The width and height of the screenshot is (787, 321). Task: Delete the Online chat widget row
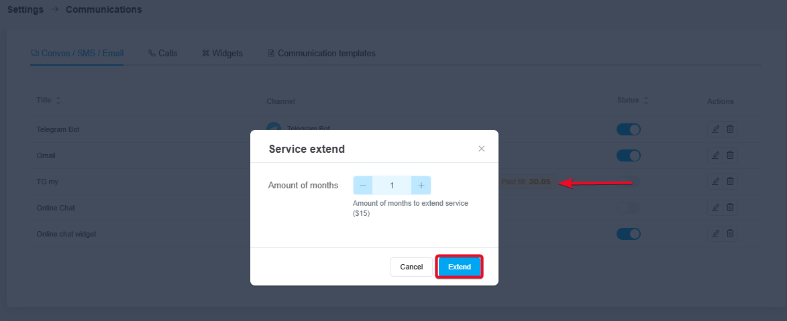point(730,234)
